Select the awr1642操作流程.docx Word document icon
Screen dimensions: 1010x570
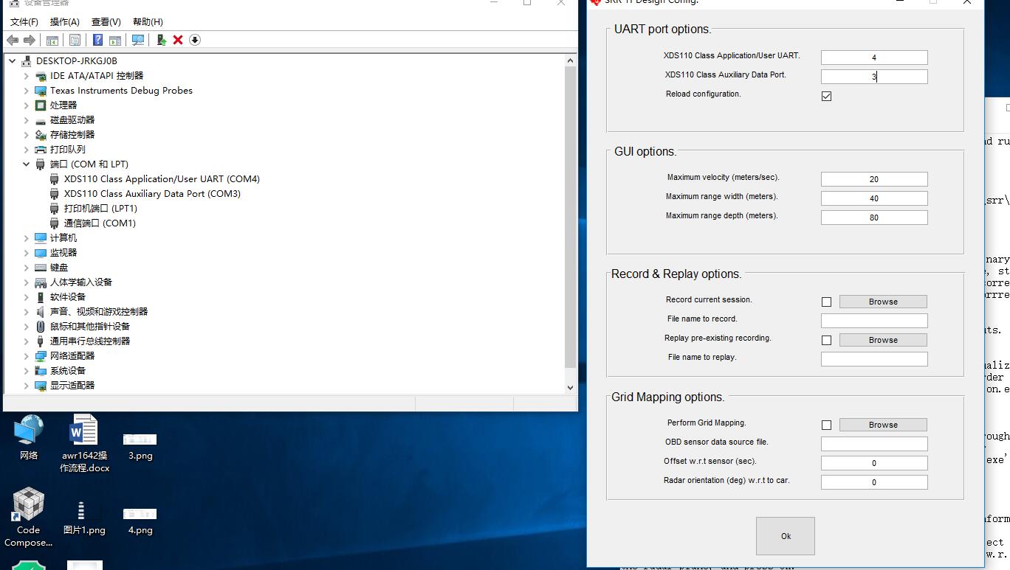[84, 443]
